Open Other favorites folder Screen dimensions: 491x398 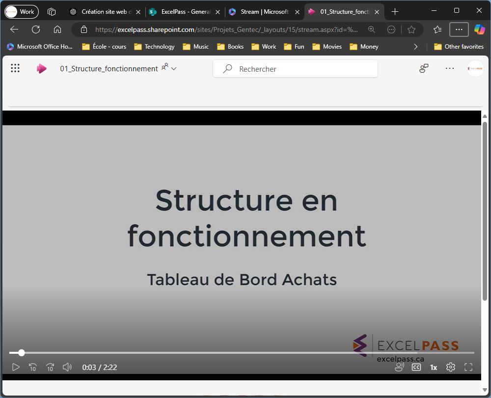click(459, 47)
